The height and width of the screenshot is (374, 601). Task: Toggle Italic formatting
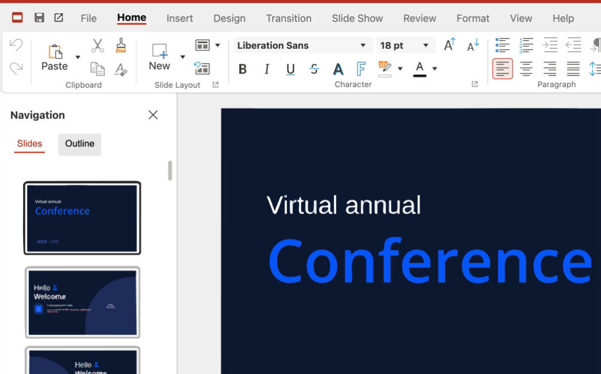266,69
